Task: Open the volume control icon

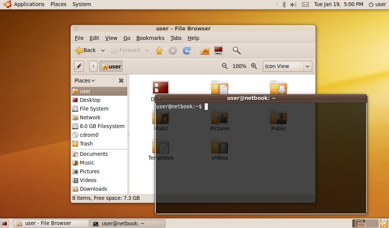Action: coord(293,5)
